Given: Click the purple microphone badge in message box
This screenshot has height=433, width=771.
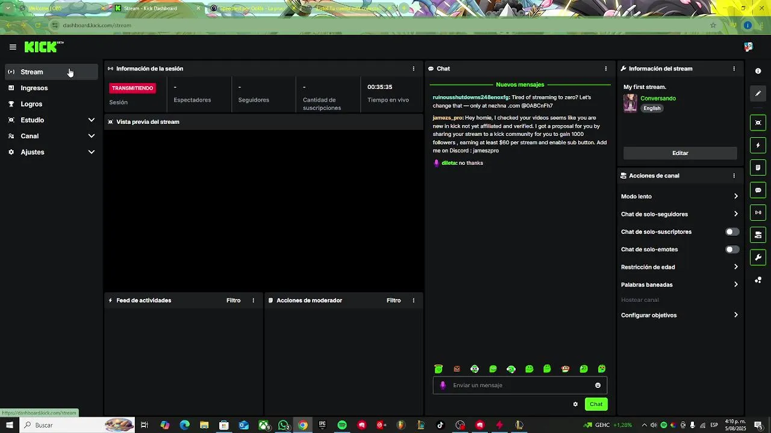Looking at the screenshot, I should click(x=443, y=385).
